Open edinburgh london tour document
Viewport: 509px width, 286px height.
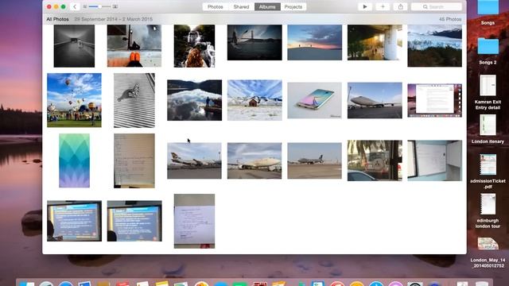pyautogui.click(x=488, y=211)
